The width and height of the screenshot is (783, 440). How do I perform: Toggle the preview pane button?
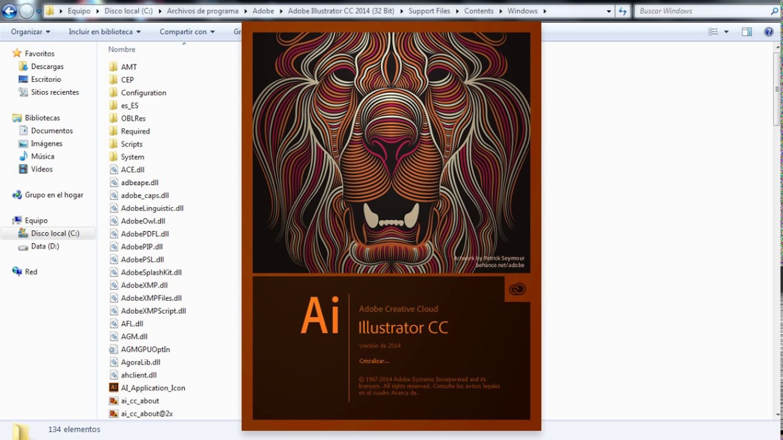click(x=747, y=32)
